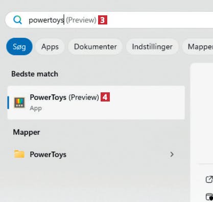Open the Indstillinger filter tab

[152, 46]
